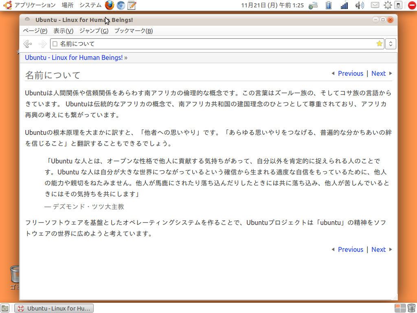The width and height of the screenshot is (417, 313).
Task: Open the ジャンプ(G) menu
Action: click(94, 31)
